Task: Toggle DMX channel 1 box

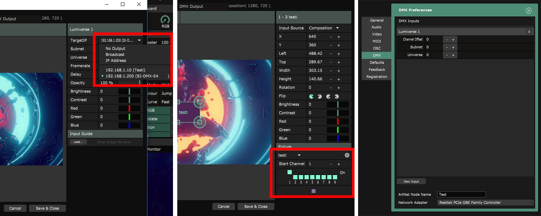Action: (290, 172)
